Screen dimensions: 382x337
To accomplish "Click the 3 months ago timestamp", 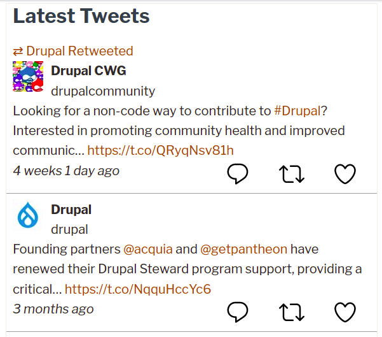I will click(53, 309).
